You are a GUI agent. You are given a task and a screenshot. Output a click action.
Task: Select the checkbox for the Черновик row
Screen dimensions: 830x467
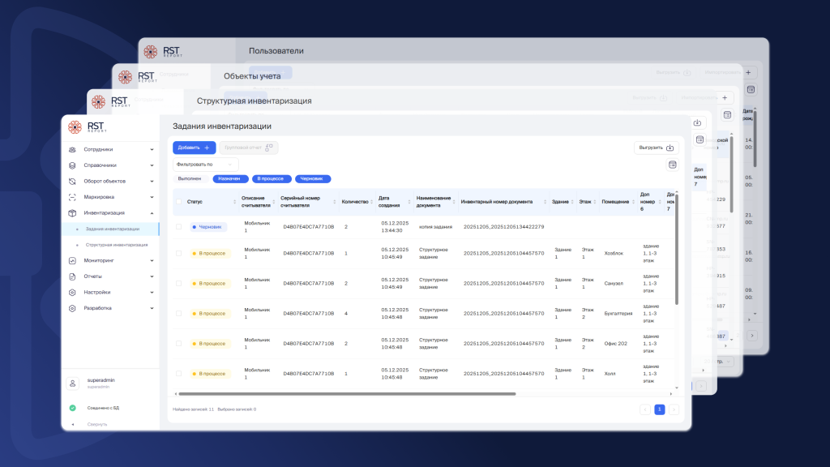[178, 227]
